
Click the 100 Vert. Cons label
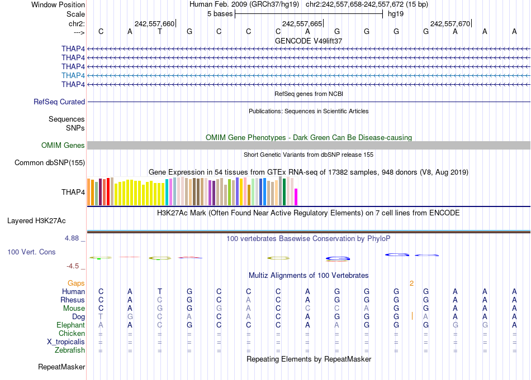(x=31, y=252)
